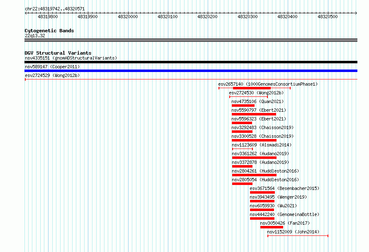Image resolution: width=369 pixels, height=252 pixels.
Task: Click ruler position 48320100
Action: click(x=168, y=17)
